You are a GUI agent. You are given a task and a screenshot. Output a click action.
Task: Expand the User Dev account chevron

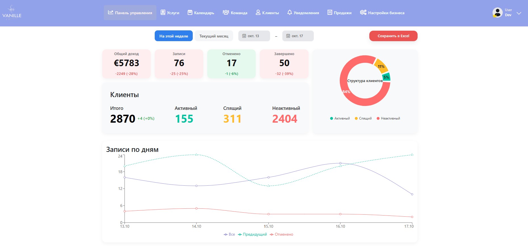[x=519, y=13]
